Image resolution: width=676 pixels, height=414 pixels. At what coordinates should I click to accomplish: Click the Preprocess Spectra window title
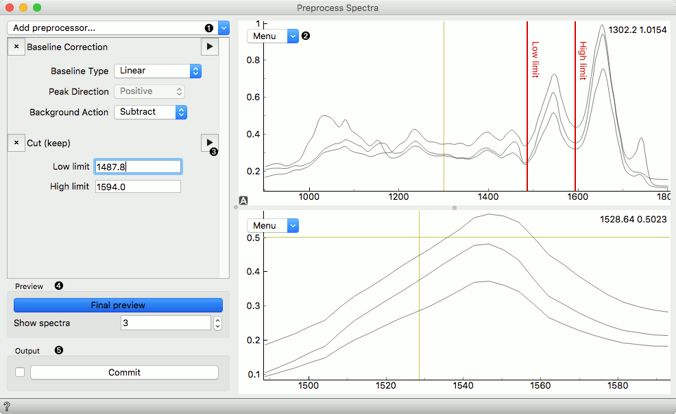[337, 8]
